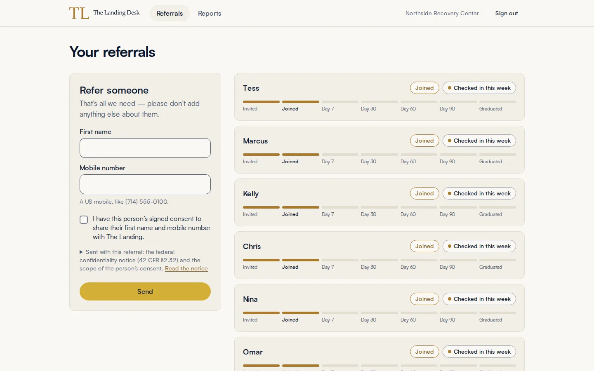The image size is (594, 371).
Task: Click the Joined badge on Tess's card
Action: pos(424,88)
